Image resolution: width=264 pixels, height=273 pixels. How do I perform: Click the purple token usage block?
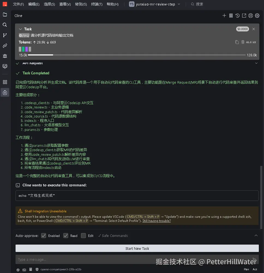click(x=27, y=49)
